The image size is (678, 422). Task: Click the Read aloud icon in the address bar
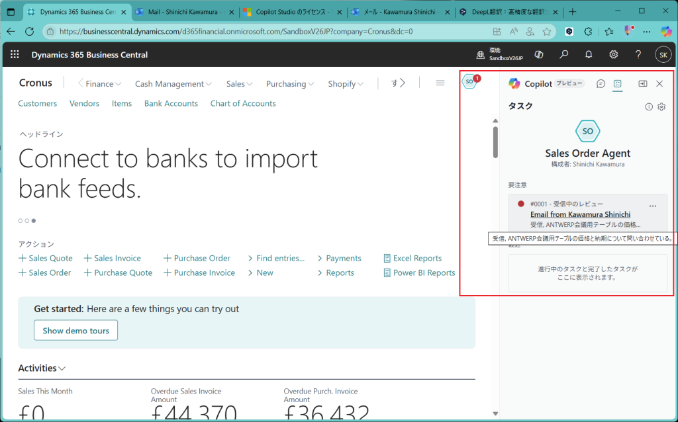click(x=514, y=32)
